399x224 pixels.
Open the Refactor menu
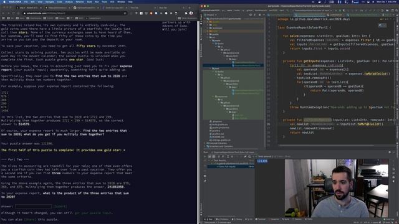[x=80, y=2]
